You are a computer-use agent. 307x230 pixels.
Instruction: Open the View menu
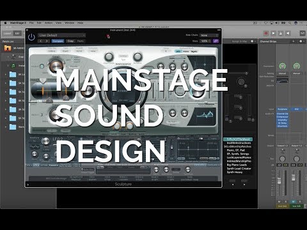[x=58, y=23]
